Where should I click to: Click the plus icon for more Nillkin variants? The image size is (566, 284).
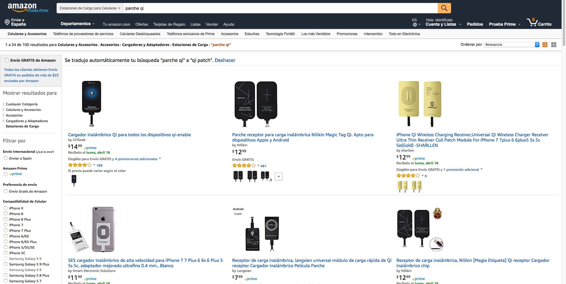point(279,176)
